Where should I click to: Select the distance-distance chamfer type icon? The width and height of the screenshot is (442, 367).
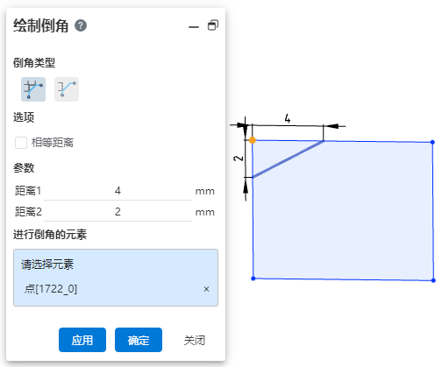click(x=33, y=89)
